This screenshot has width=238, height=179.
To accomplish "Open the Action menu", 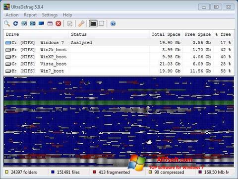I will point(12,15).
